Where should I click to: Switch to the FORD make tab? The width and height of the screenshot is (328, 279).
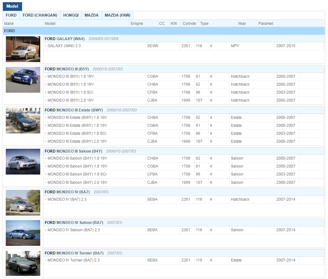click(11, 15)
